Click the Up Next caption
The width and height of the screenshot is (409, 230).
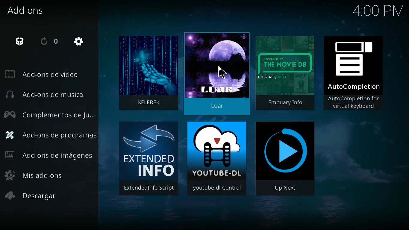point(285,188)
